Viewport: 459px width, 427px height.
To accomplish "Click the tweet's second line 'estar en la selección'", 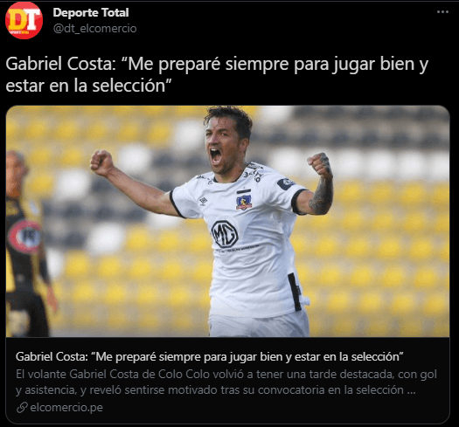I will click(x=87, y=86).
